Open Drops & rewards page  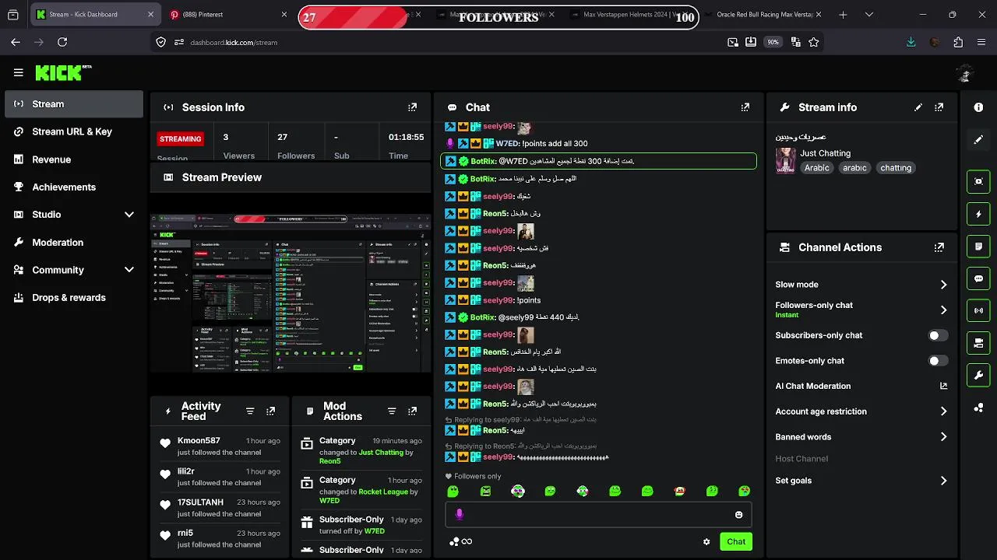coord(74,298)
